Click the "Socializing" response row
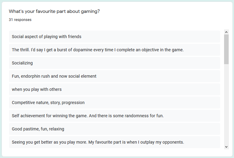 (22, 63)
